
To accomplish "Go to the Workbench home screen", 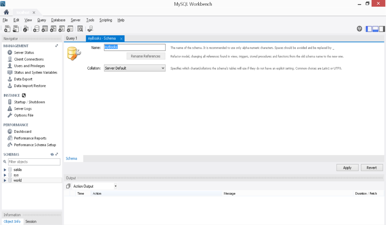I will click(6, 12).
